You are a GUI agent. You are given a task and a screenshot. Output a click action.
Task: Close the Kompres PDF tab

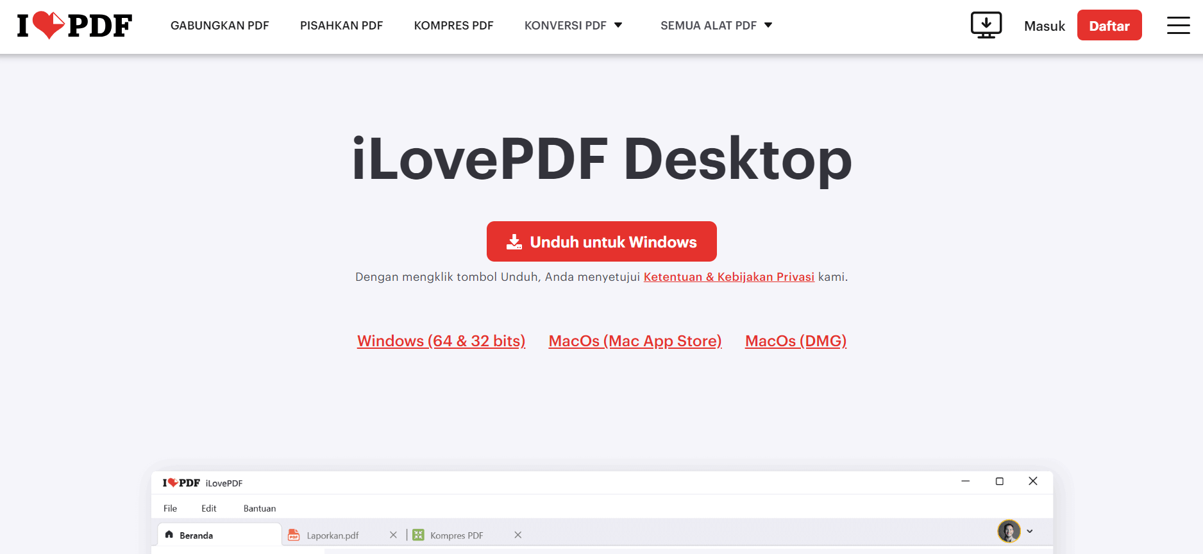coord(517,535)
